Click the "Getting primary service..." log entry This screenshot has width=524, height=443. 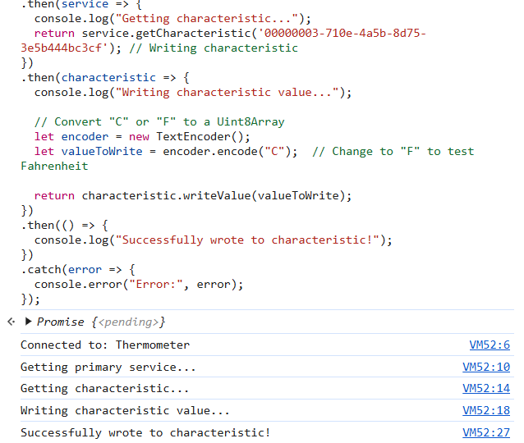pos(108,367)
